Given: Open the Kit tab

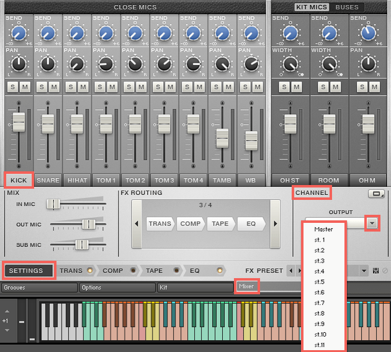Looking at the screenshot, I should pyautogui.click(x=195, y=287).
